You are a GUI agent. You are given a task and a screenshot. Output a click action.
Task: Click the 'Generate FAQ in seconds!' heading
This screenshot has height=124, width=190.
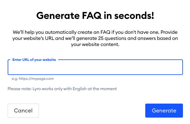point(95,16)
